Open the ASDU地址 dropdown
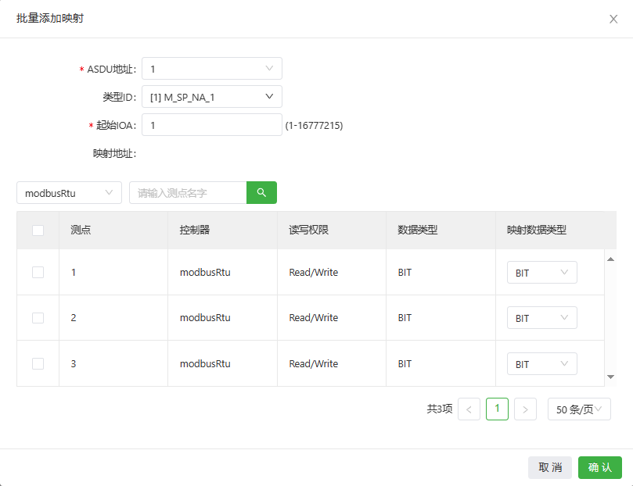 [x=211, y=69]
